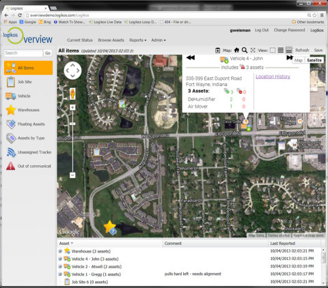Click the map zoom slider handle

pos(72,124)
